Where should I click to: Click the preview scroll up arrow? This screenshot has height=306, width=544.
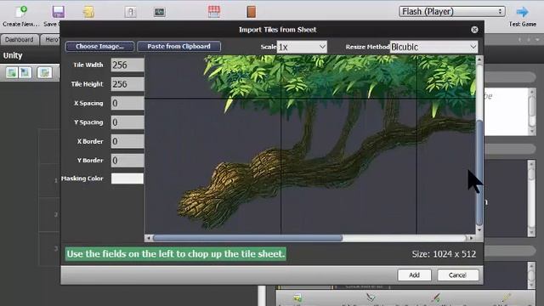click(479, 59)
